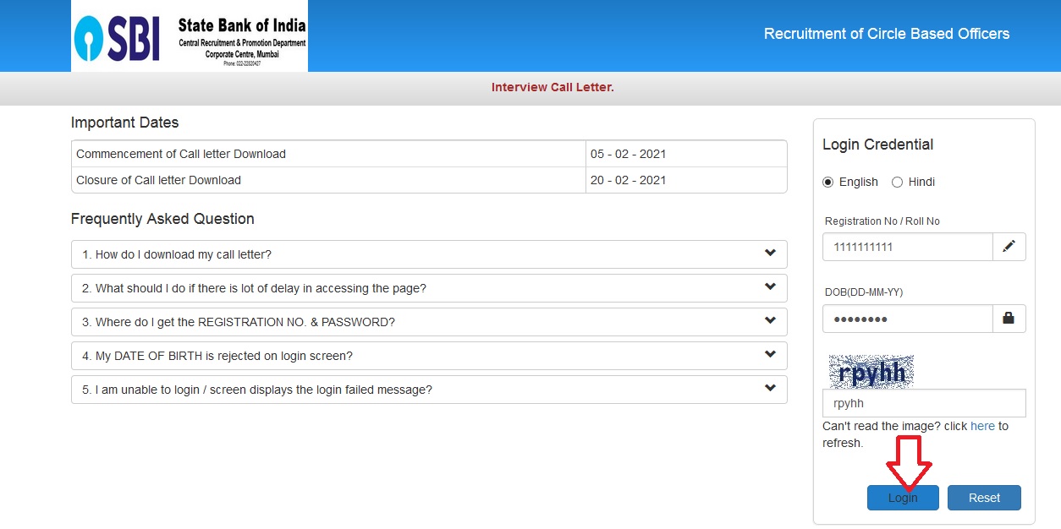Expand FAQ about Date of Birth being rejected
1061x529 pixels.
pyautogui.click(x=429, y=356)
